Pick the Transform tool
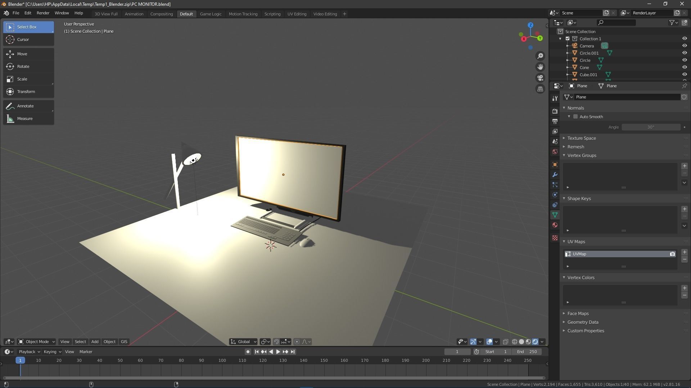Image resolution: width=691 pixels, height=388 pixels. [x=29, y=92]
